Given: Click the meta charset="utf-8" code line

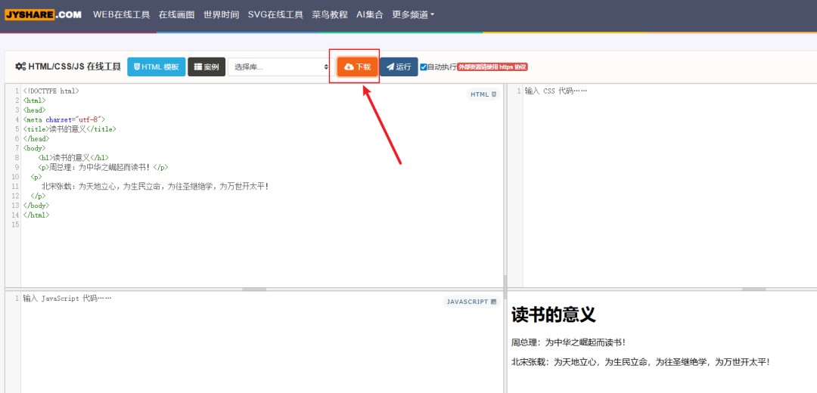Looking at the screenshot, I should tap(64, 119).
